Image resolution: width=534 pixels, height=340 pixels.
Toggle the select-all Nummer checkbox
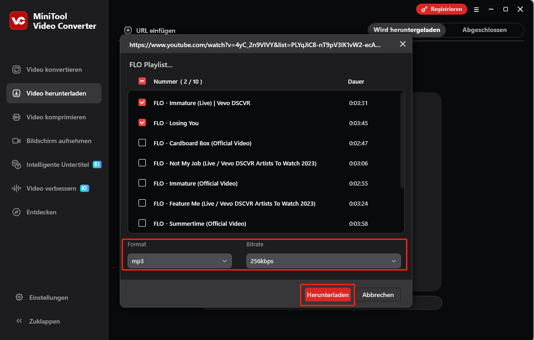142,81
